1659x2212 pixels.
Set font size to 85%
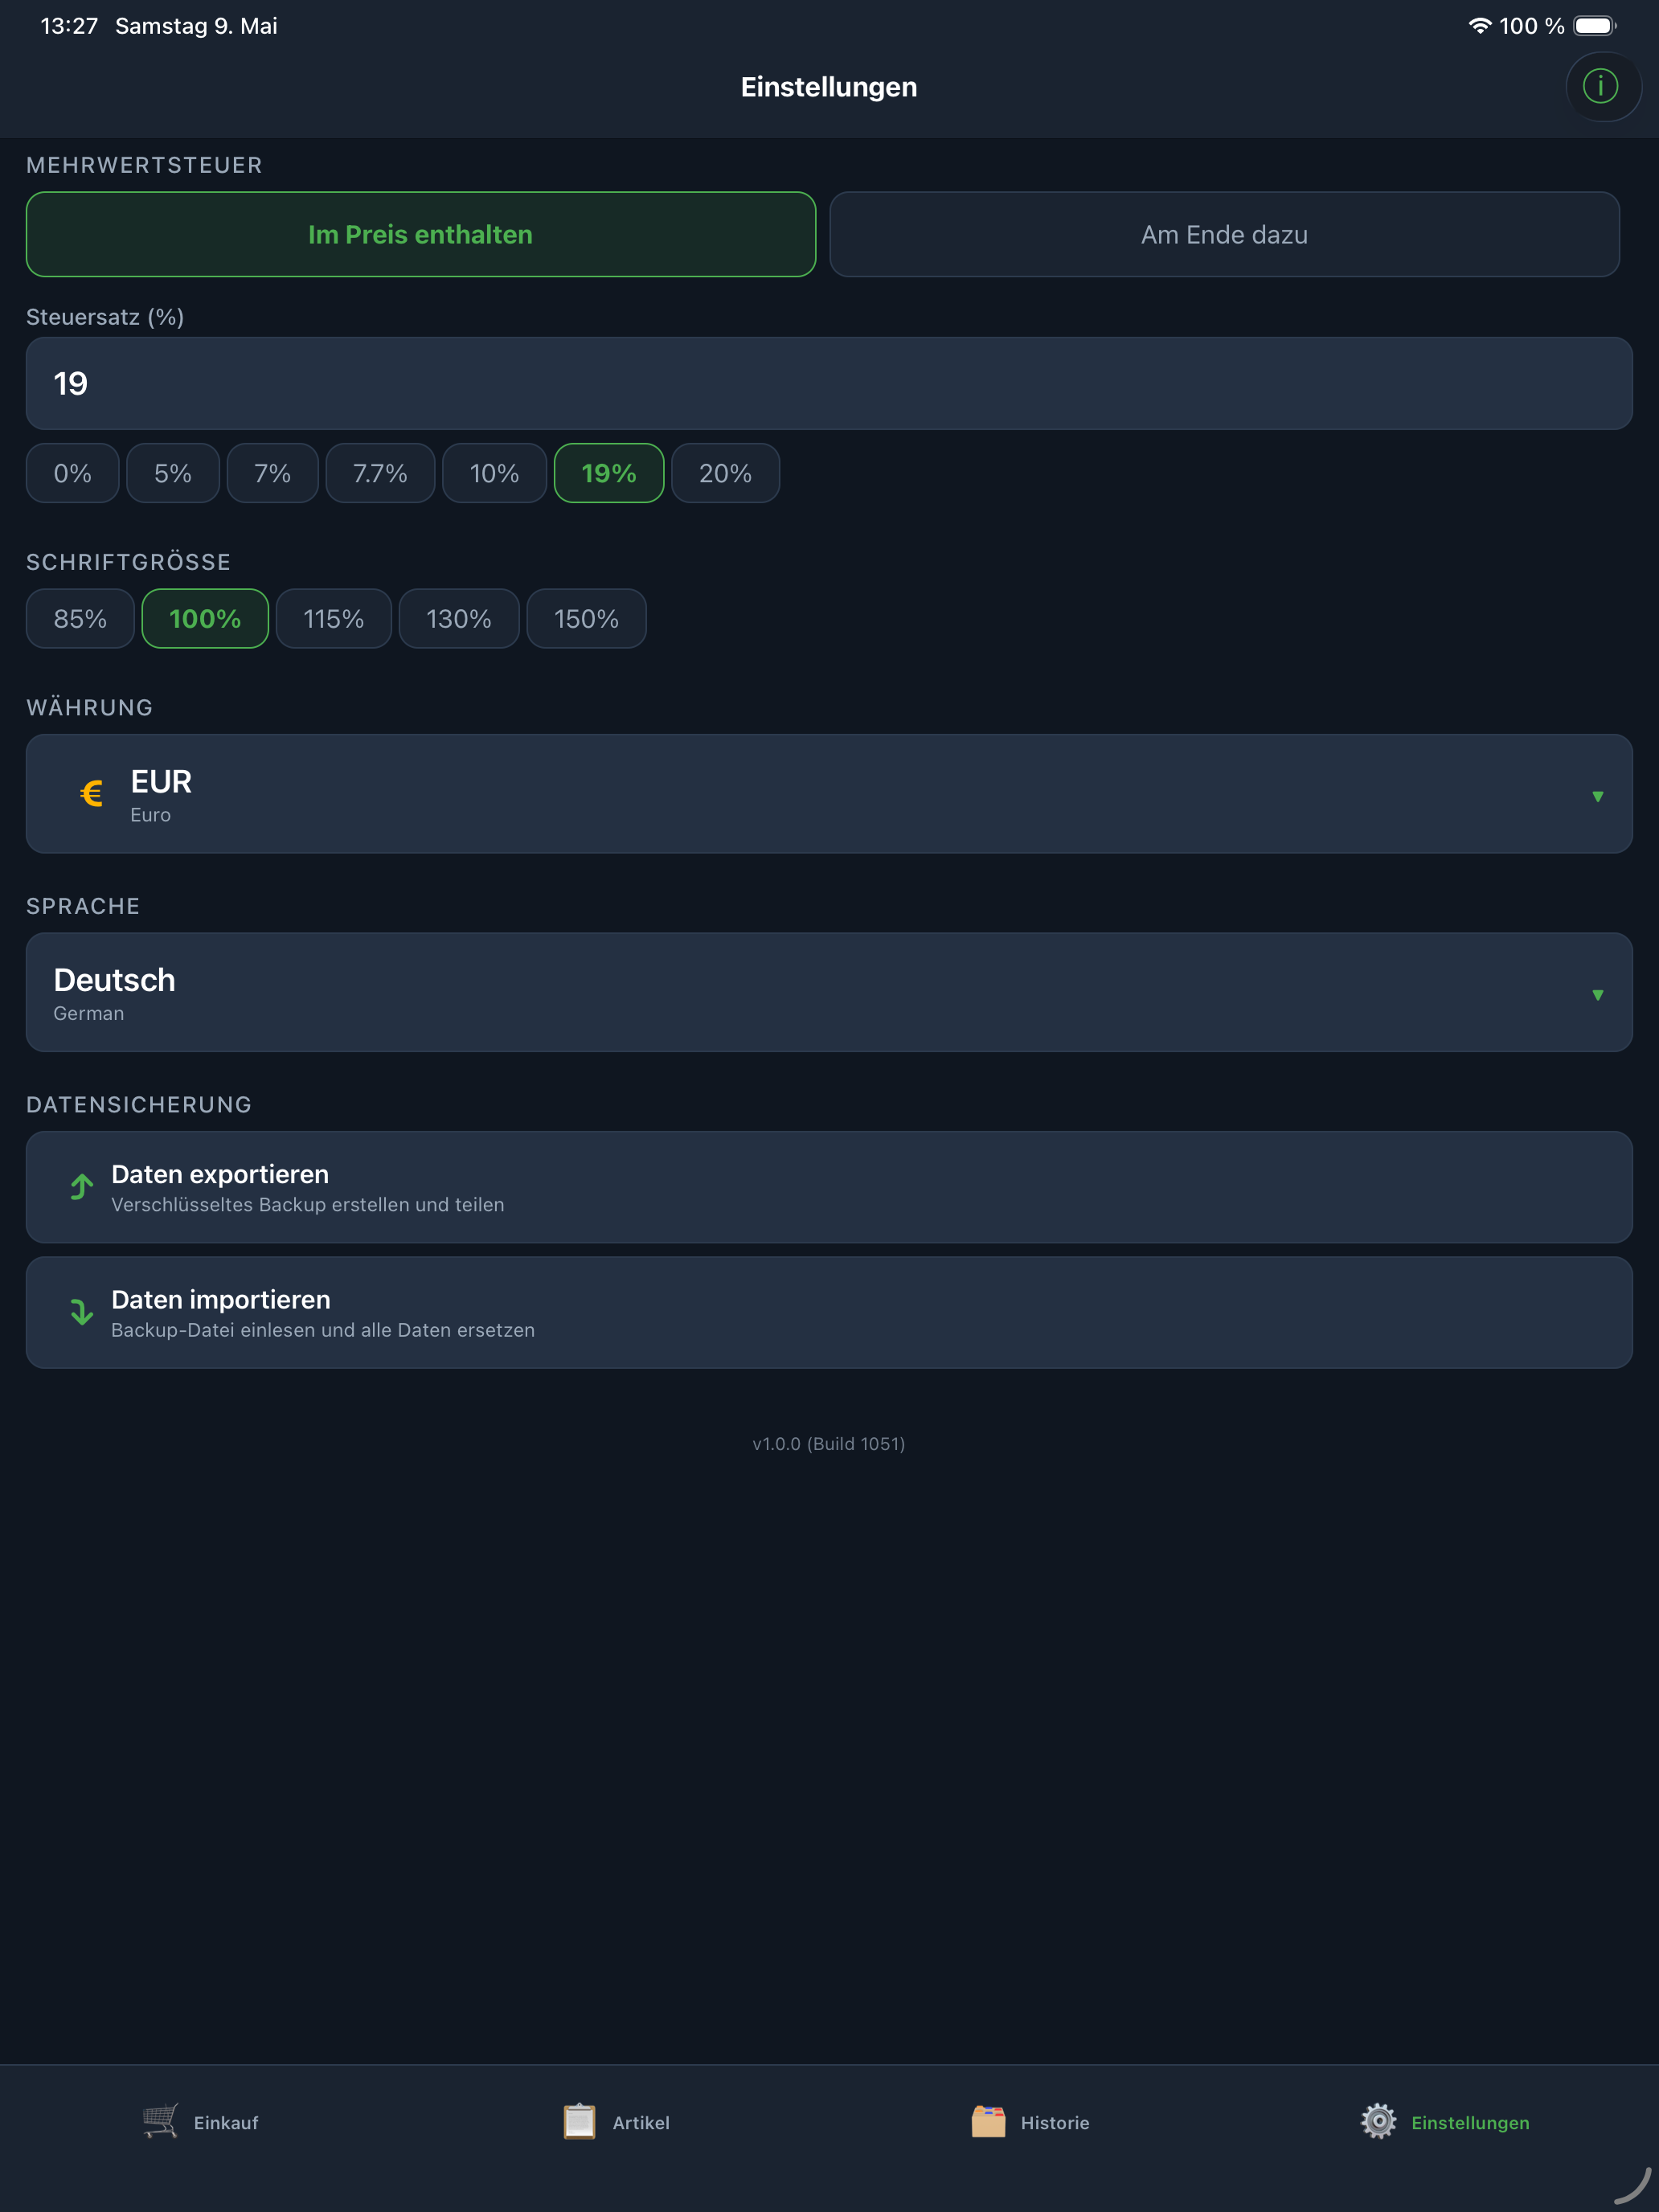(x=80, y=619)
